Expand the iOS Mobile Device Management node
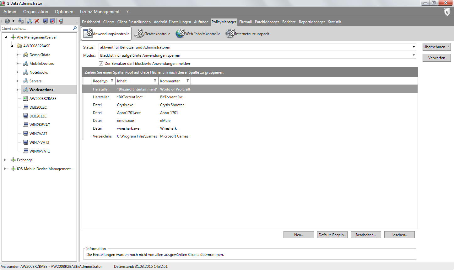454x270 pixels. pos(5,169)
